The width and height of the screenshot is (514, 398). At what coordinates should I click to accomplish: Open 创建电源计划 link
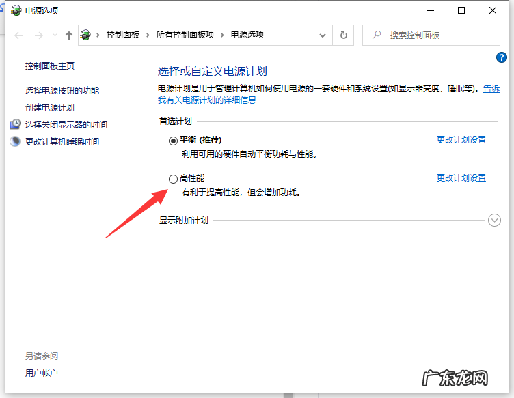[50, 107]
